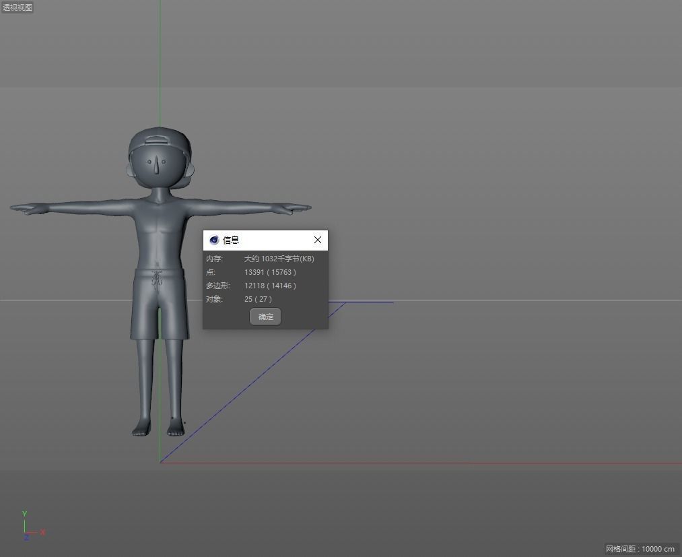Image resolution: width=682 pixels, height=557 pixels.
Task: Click the 信息 dialog title text
Action: click(x=231, y=240)
